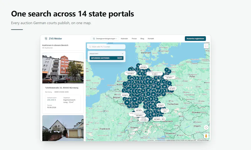Select the 100.000 € price marker
The width and height of the screenshot is (251, 150).
coord(139,110)
